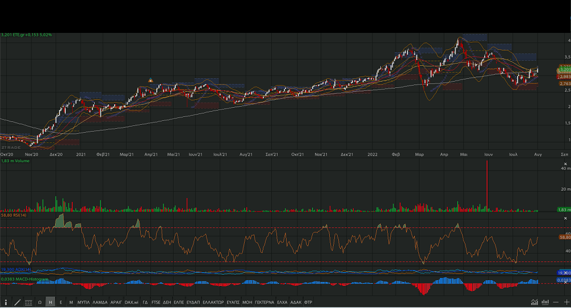Open the chart indicators icon
This screenshot has height=308, width=571.
point(534,302)
